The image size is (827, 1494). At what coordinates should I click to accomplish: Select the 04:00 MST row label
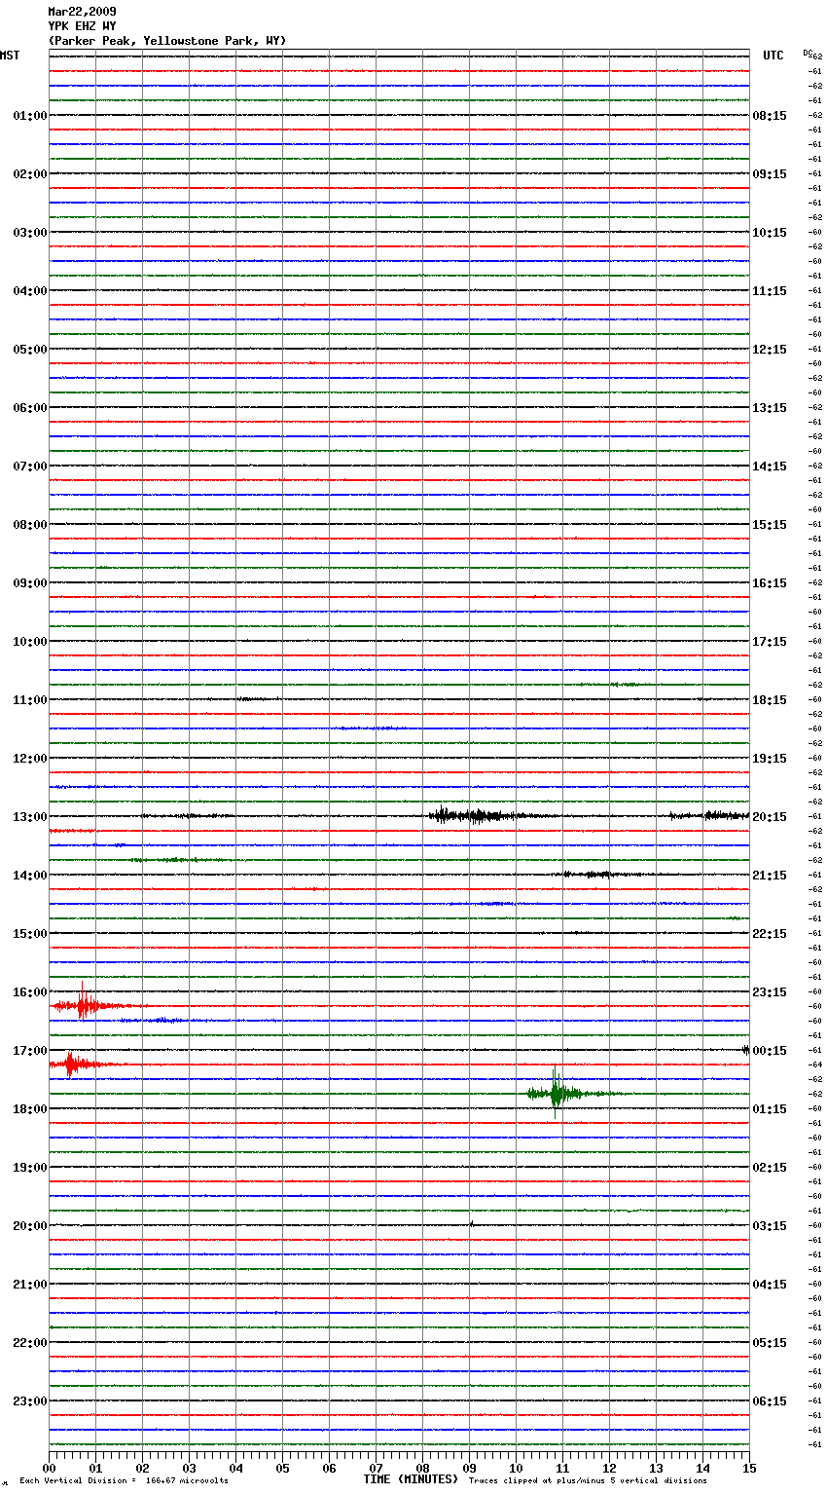(29, 291)
